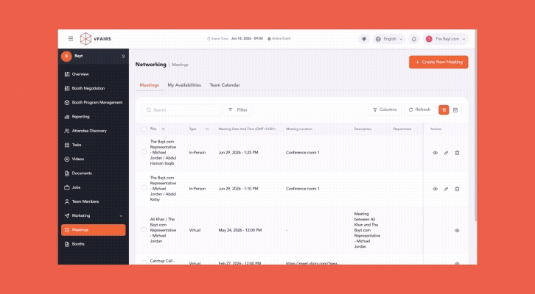
Task: Sort by the Title column arrows
Action: click(164, 129)
